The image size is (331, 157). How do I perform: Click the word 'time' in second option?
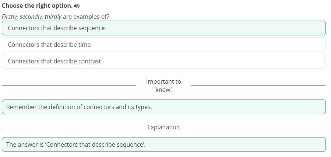pyautogui.click(x=84, y=45)
